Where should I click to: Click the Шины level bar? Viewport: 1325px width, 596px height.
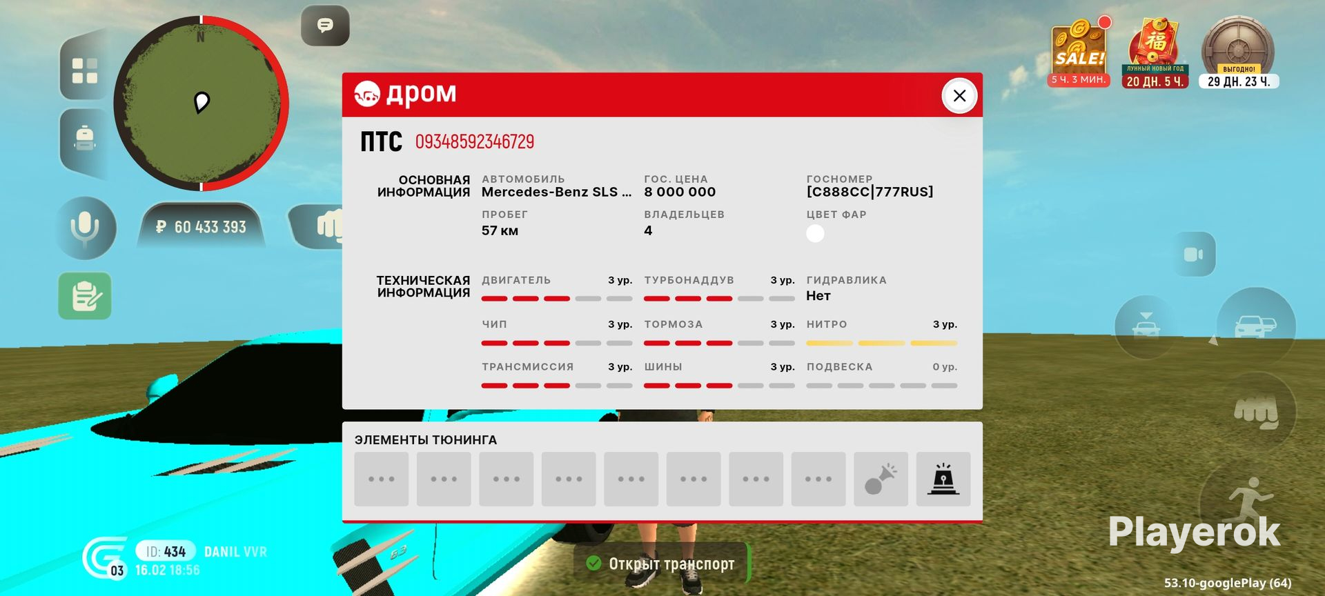(x=719, y=386)
